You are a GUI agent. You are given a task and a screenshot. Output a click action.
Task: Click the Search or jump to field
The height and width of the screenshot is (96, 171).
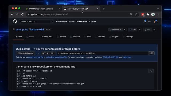36,21
